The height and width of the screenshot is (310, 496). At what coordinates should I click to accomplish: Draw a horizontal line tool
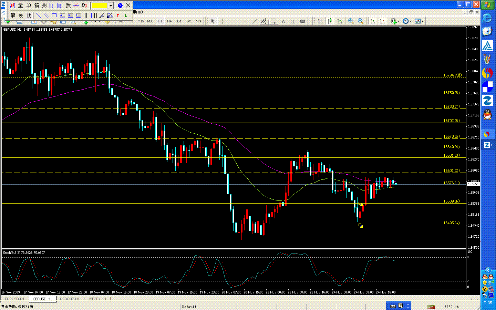[x=245, y=21]
